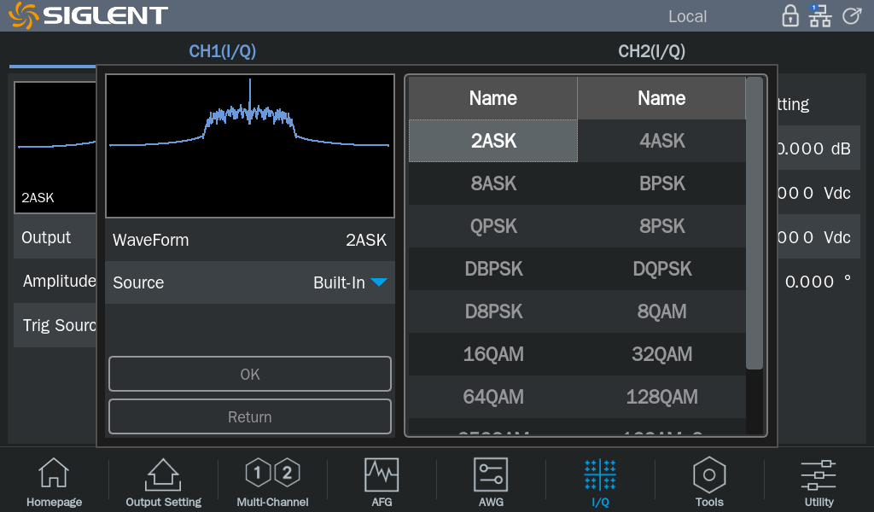Screen dimensions: 874x512
Task: Switch to the CH1(I/Q) tab
Action: point(222,51)
